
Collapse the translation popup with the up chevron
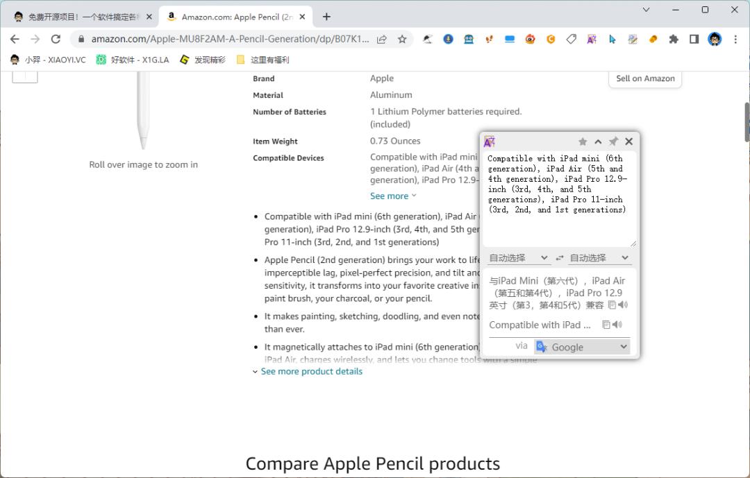tap(598, 142)
